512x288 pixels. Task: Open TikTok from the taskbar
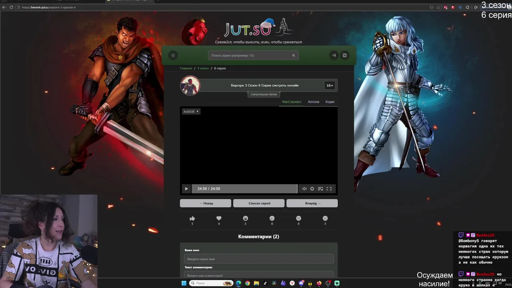pos(265,283)
